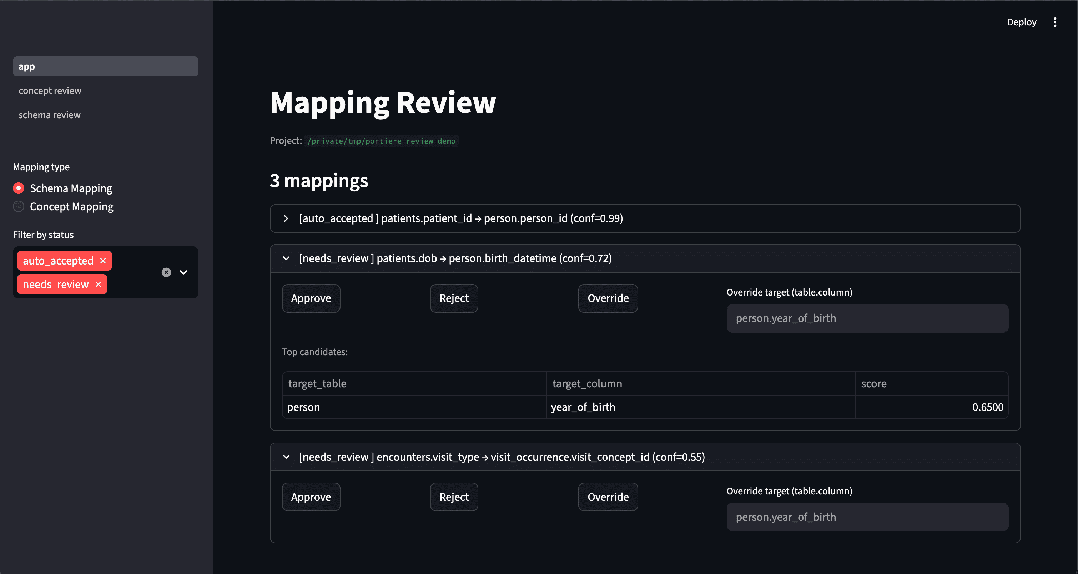
Task: Click the 'Filter by status' label
Action: coord(43,235)
